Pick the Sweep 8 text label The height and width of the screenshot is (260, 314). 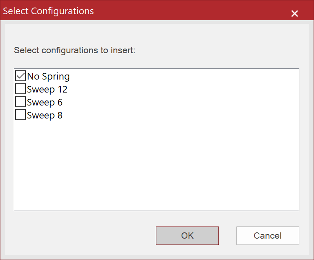pyautogui.click(x=45, y=116)
